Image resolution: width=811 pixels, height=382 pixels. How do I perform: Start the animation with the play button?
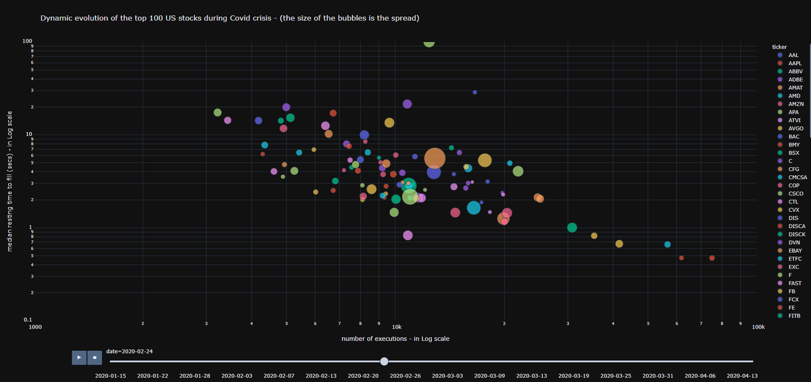pos(80,357)
